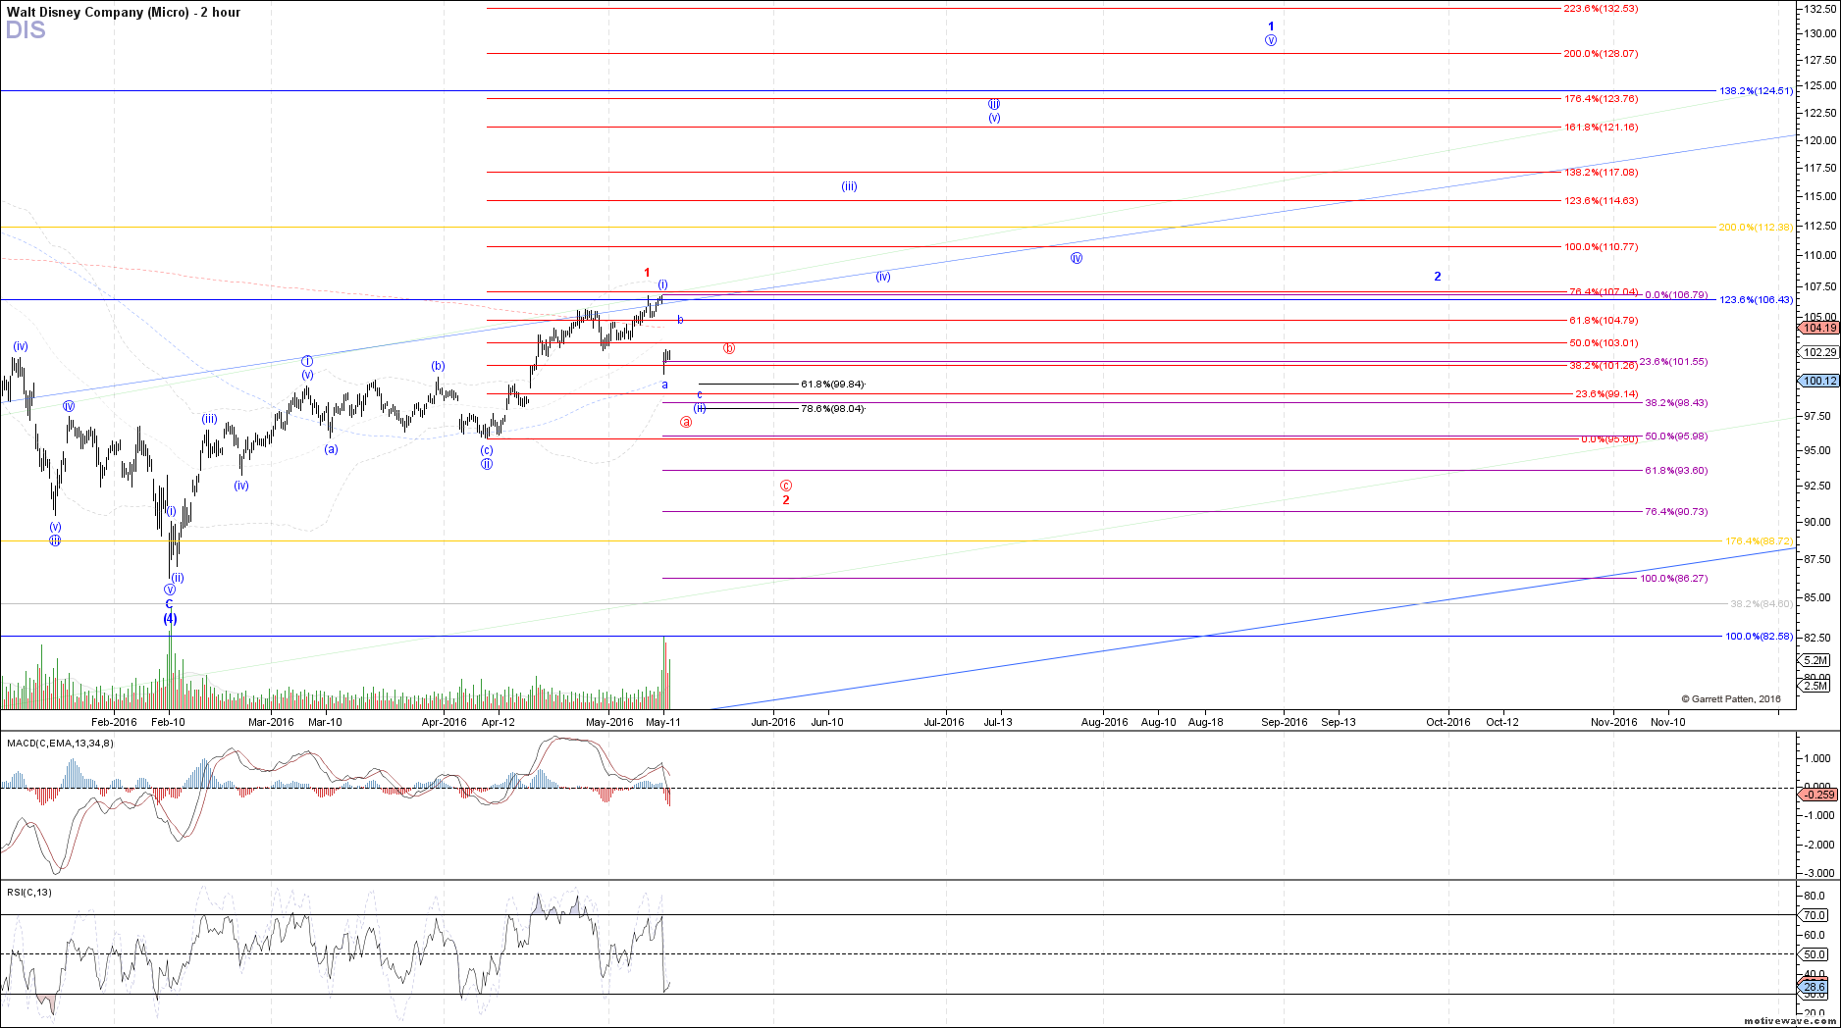This screenshot has height=1028, width=1841.
Task: Click the black 61.8%(99.84) label
Action: 833,385
